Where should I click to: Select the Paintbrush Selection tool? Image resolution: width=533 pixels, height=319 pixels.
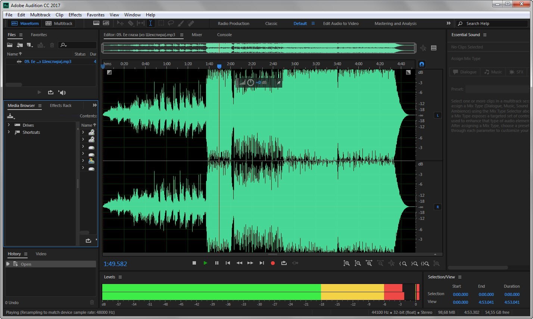click(181, 23)
